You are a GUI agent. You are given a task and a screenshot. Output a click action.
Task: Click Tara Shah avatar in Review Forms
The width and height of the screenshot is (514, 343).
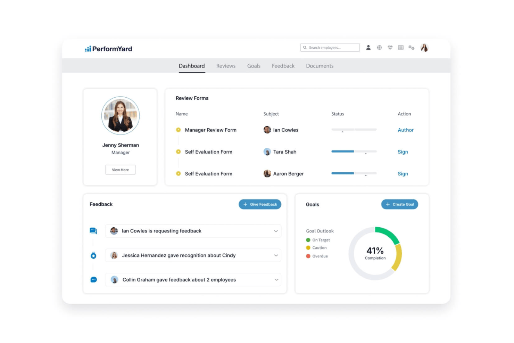point(267,152)
